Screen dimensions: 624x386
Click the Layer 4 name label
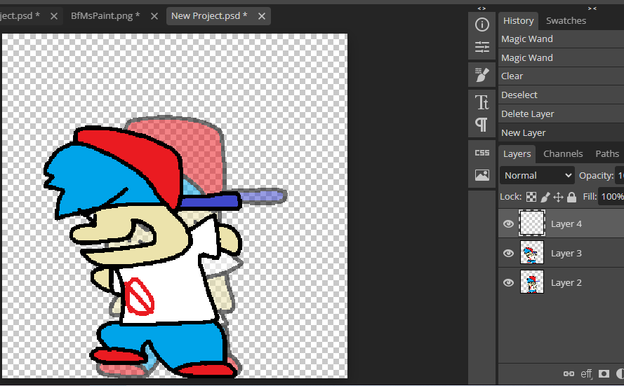(566, 224)
